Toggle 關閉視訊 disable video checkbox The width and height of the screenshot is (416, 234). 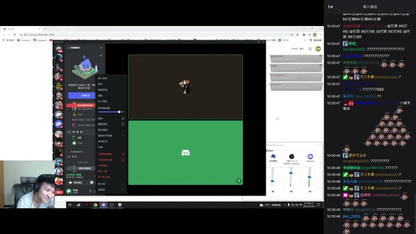pos(123,124)
